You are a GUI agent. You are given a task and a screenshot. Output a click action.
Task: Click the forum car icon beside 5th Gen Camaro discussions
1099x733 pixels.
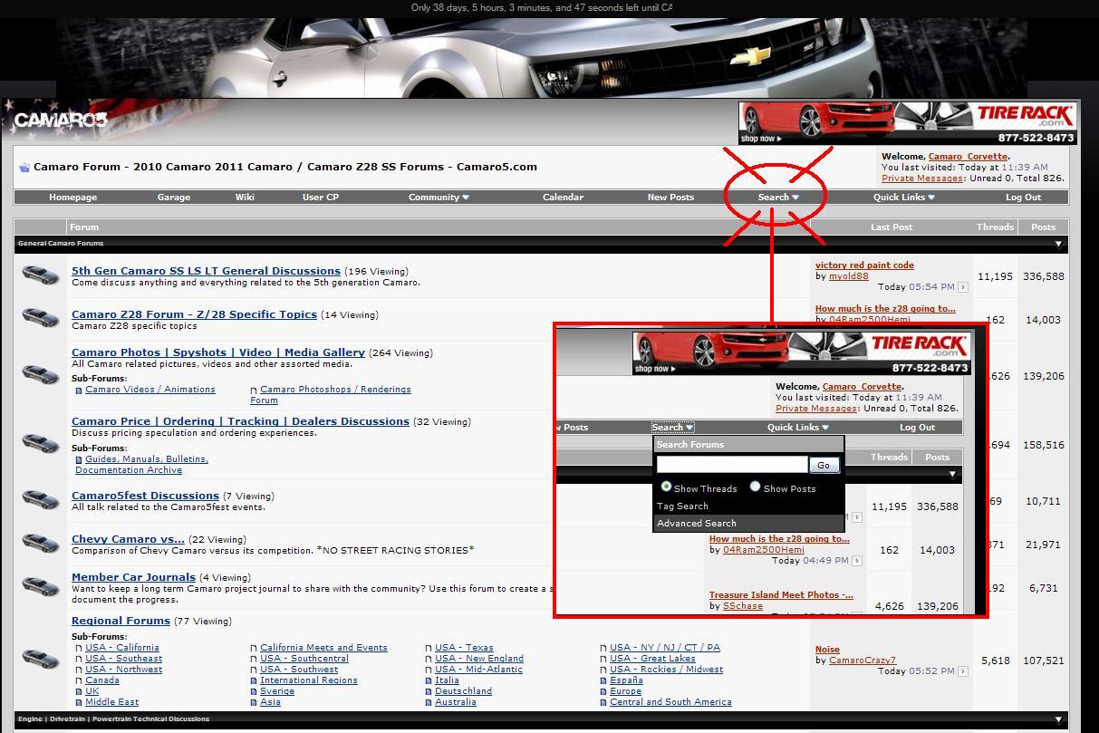39,275
